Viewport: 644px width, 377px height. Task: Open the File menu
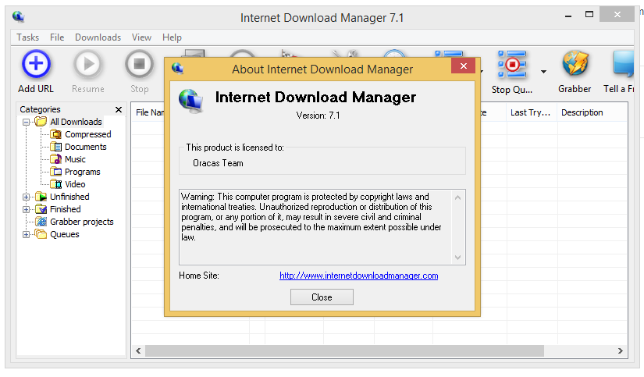click(57, 37)
